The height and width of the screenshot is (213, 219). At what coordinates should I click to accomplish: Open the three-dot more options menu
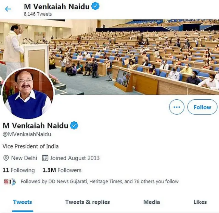tap(177, 107)
